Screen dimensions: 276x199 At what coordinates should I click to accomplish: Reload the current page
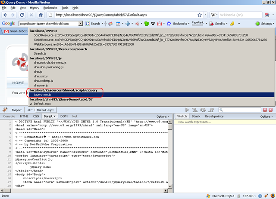(22, 15)
